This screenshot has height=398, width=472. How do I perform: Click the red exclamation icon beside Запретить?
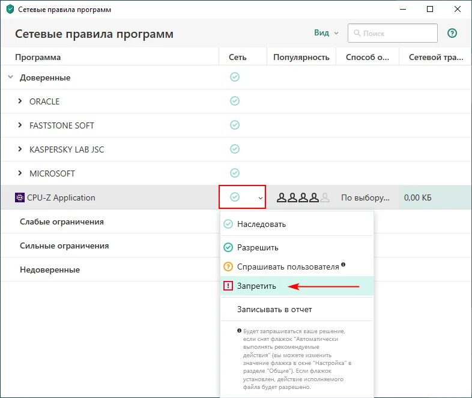point(228,286)
